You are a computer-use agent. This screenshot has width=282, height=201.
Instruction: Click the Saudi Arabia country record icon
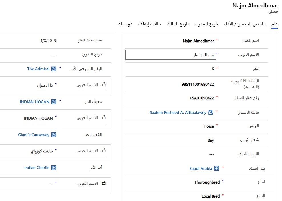[217, 168]
